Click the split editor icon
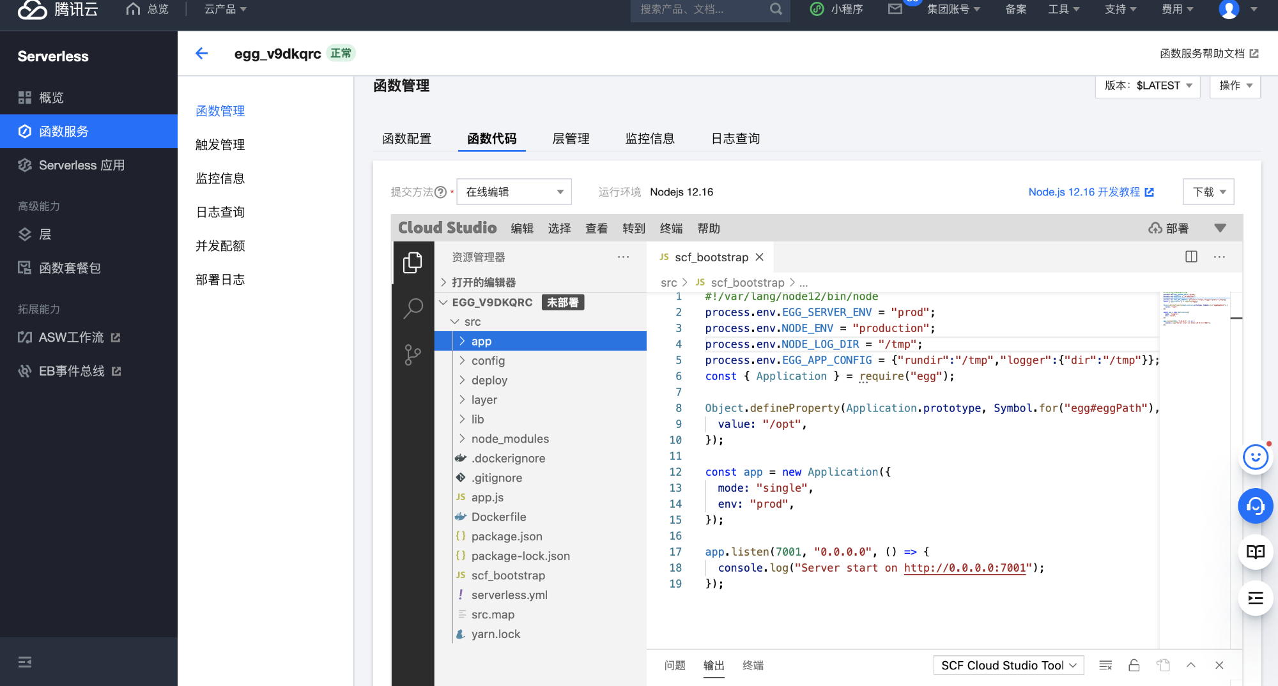This screenshot has height=686, width=1278. point(1191,257)
